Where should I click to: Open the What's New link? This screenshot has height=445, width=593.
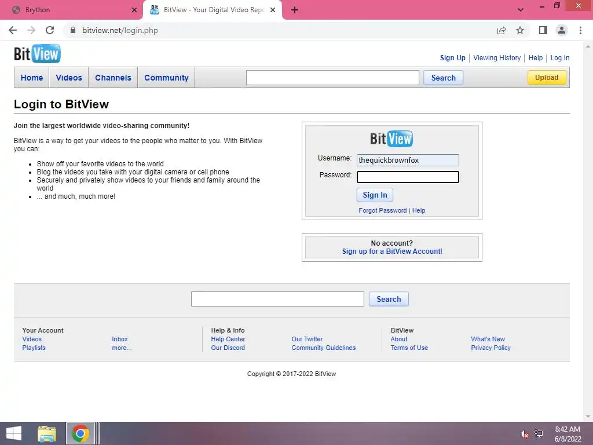[488, 339]
